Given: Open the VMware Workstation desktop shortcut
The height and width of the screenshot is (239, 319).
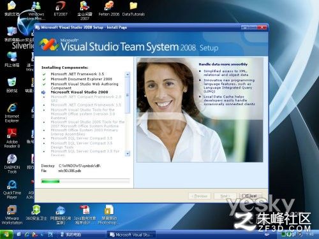Looking at the screenshot, I should 12,215.
